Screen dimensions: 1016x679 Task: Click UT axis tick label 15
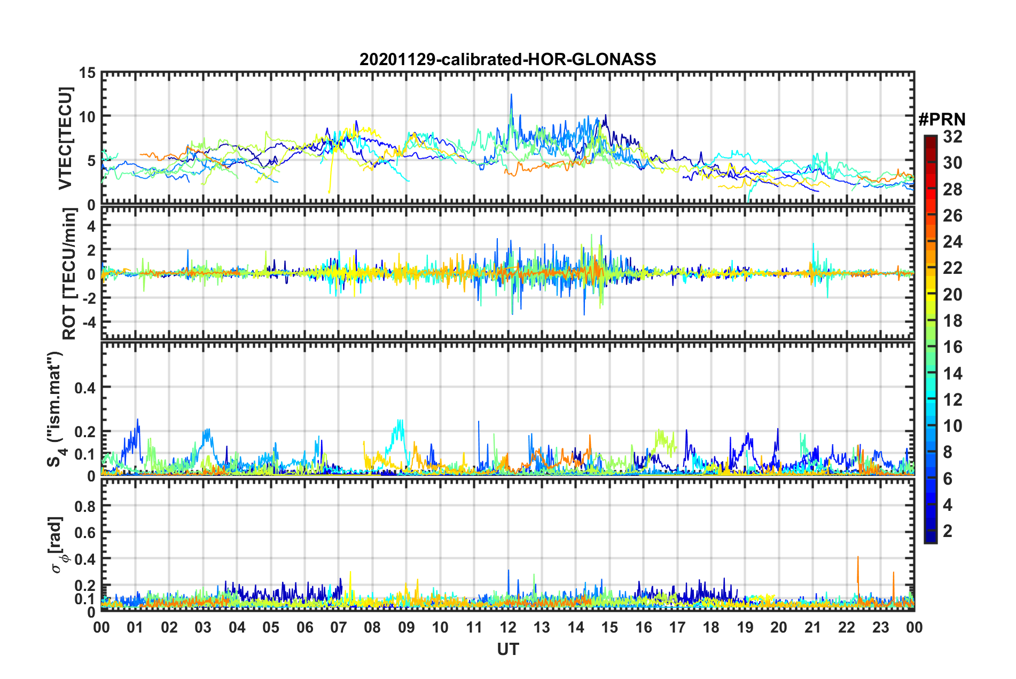(x=609, y=627)
